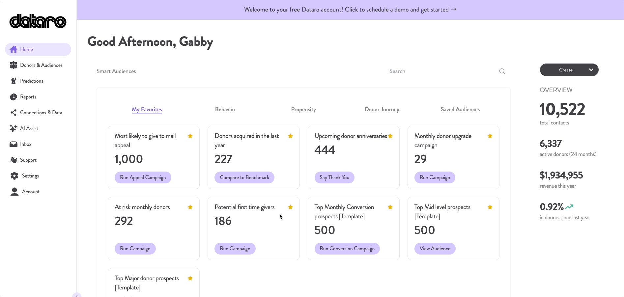Select the Predictions sidebar icon
624x297 pixels.
[x=14, y=81]
